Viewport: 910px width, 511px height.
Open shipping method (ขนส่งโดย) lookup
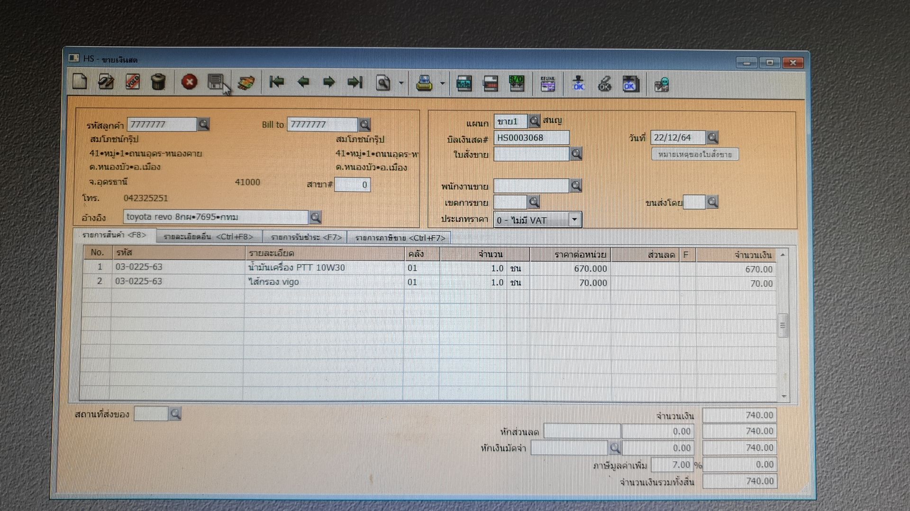click(x=712, y=202)
